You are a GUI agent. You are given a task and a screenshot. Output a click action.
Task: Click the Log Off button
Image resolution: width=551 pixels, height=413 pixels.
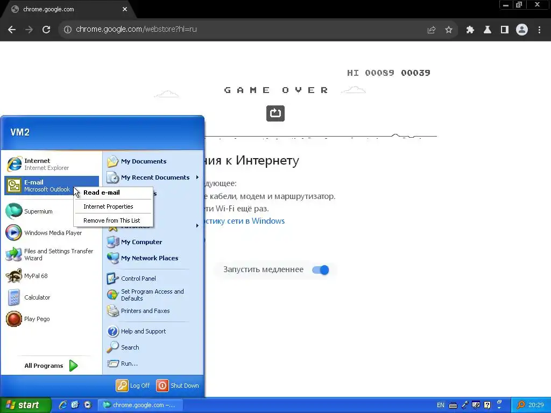click(x=133, y=386)
